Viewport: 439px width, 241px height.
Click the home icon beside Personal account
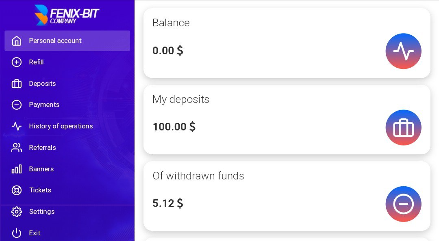[17, 41]
